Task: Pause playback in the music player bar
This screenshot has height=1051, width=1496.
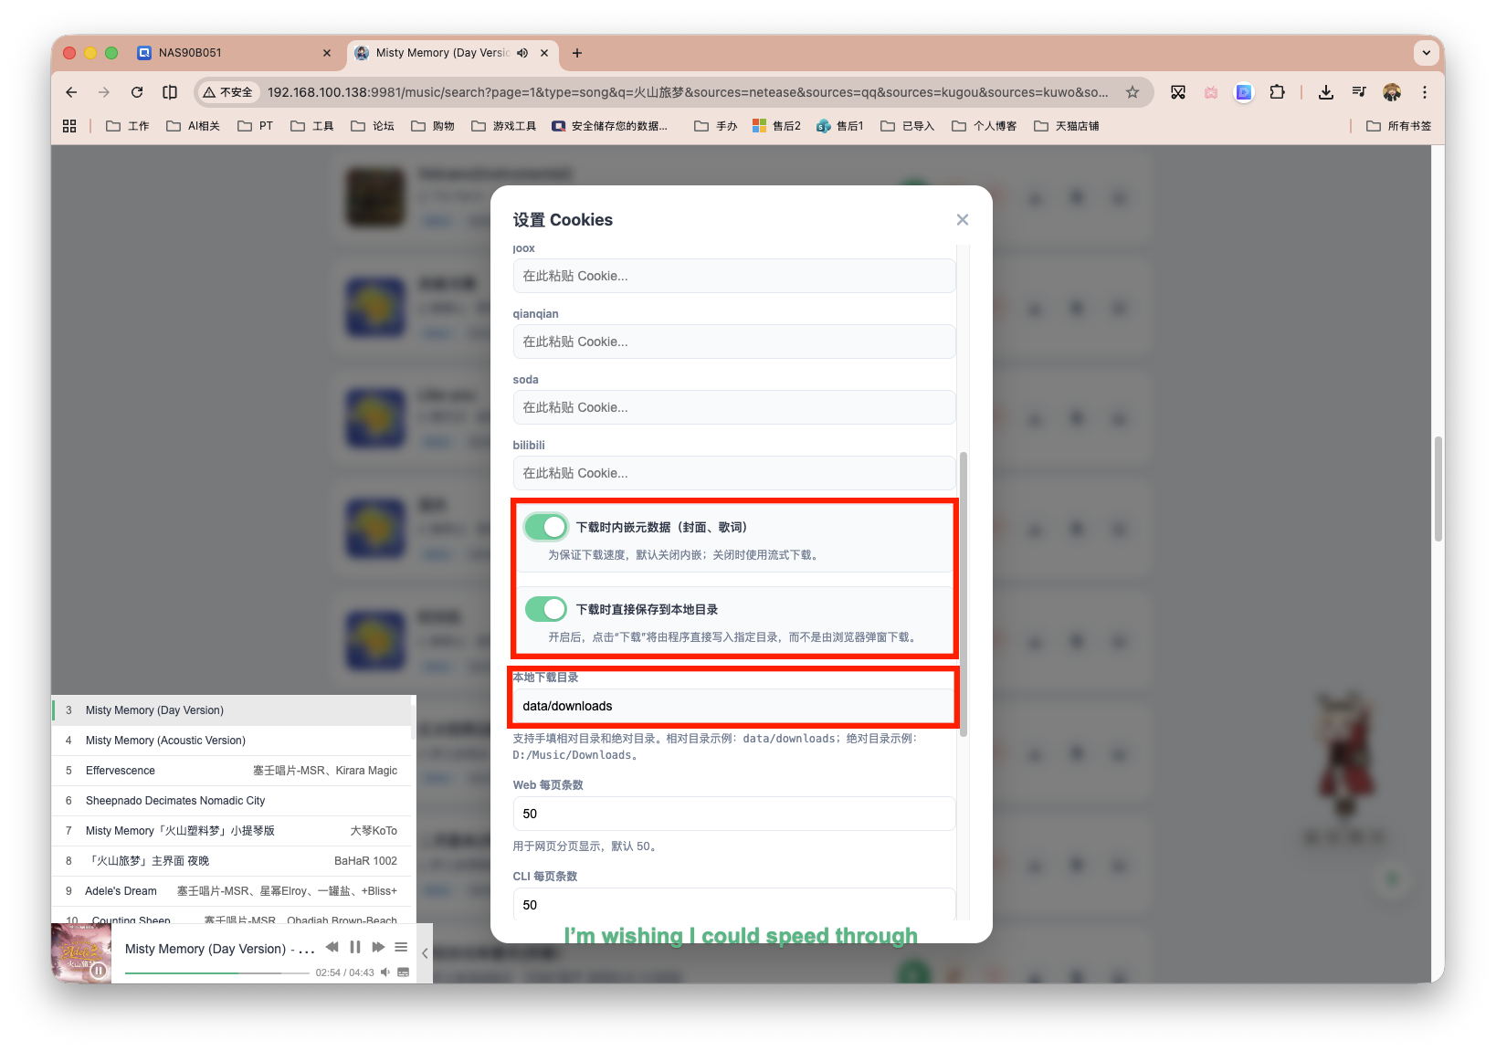Action: (355, 947)
